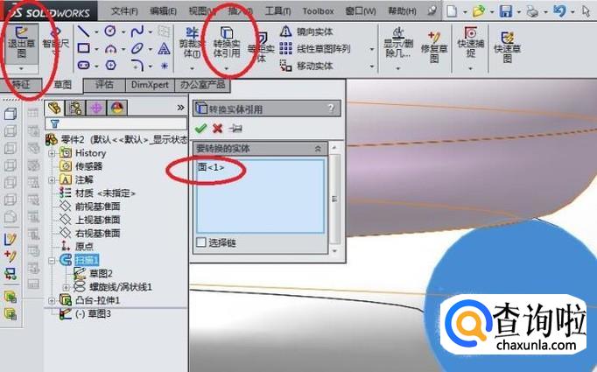Expand the 凸台-拉伸1 tree node
This screenshot has width=597, height=372.
click(x=52, y=301)
